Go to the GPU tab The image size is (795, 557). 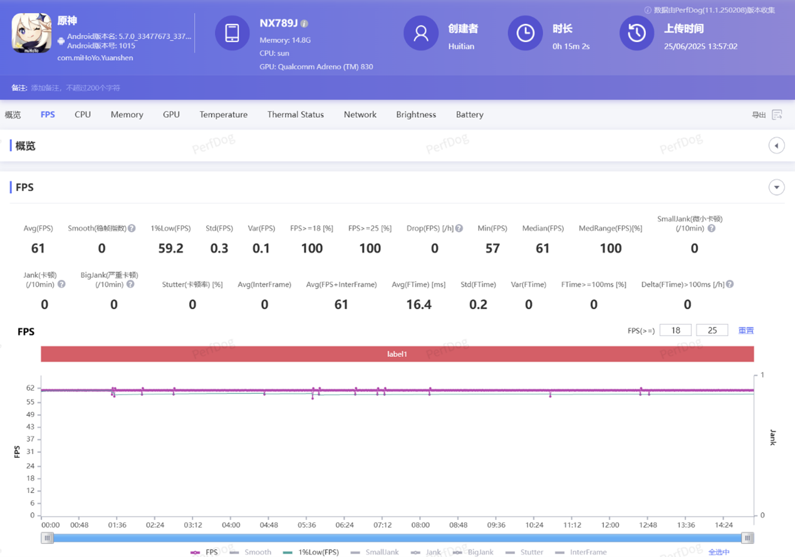pyautogui.click(x=171, y=115)
